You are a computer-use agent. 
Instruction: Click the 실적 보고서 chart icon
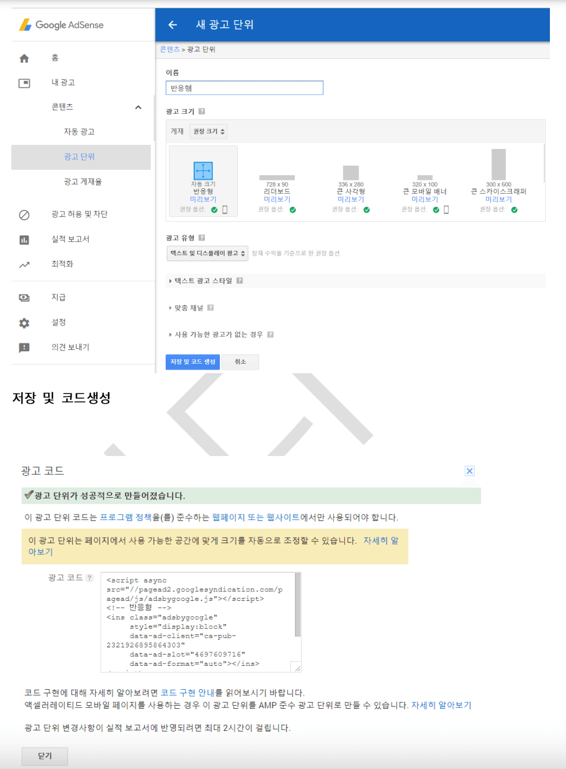(24, 240)
